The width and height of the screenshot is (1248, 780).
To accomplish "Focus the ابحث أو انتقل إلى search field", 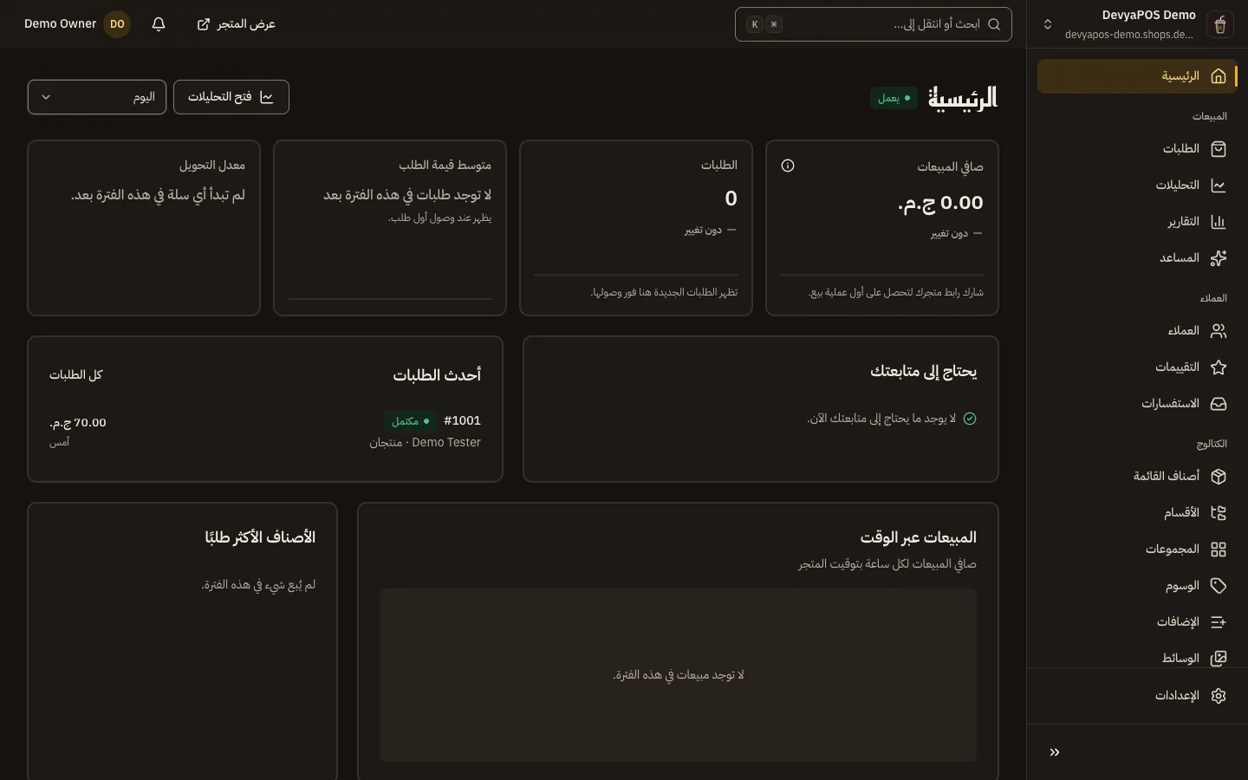I will [x=874, y=24].
